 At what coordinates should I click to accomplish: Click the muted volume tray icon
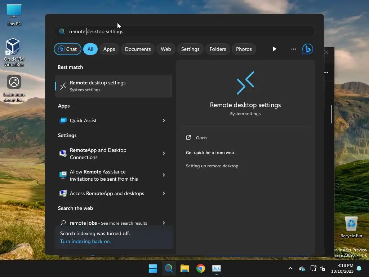tap(323, 268)
